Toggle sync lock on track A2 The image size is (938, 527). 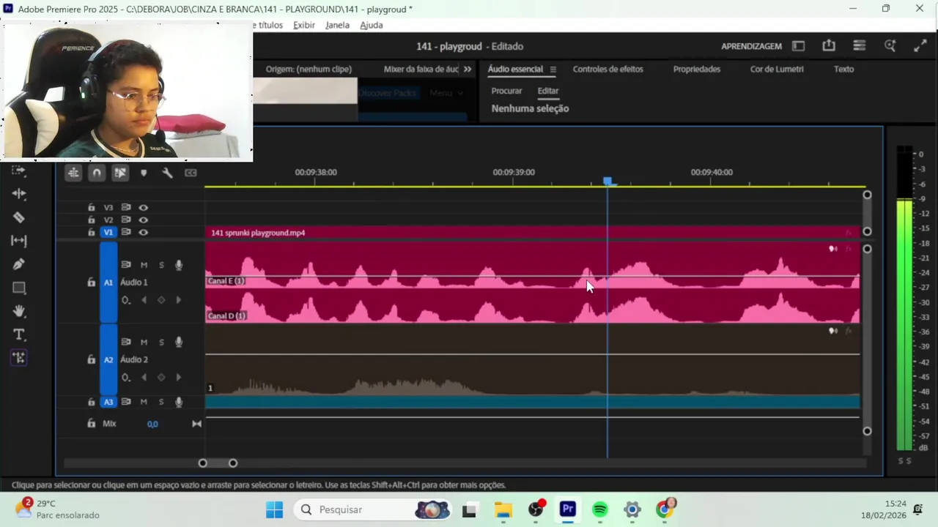pos(126,342)
